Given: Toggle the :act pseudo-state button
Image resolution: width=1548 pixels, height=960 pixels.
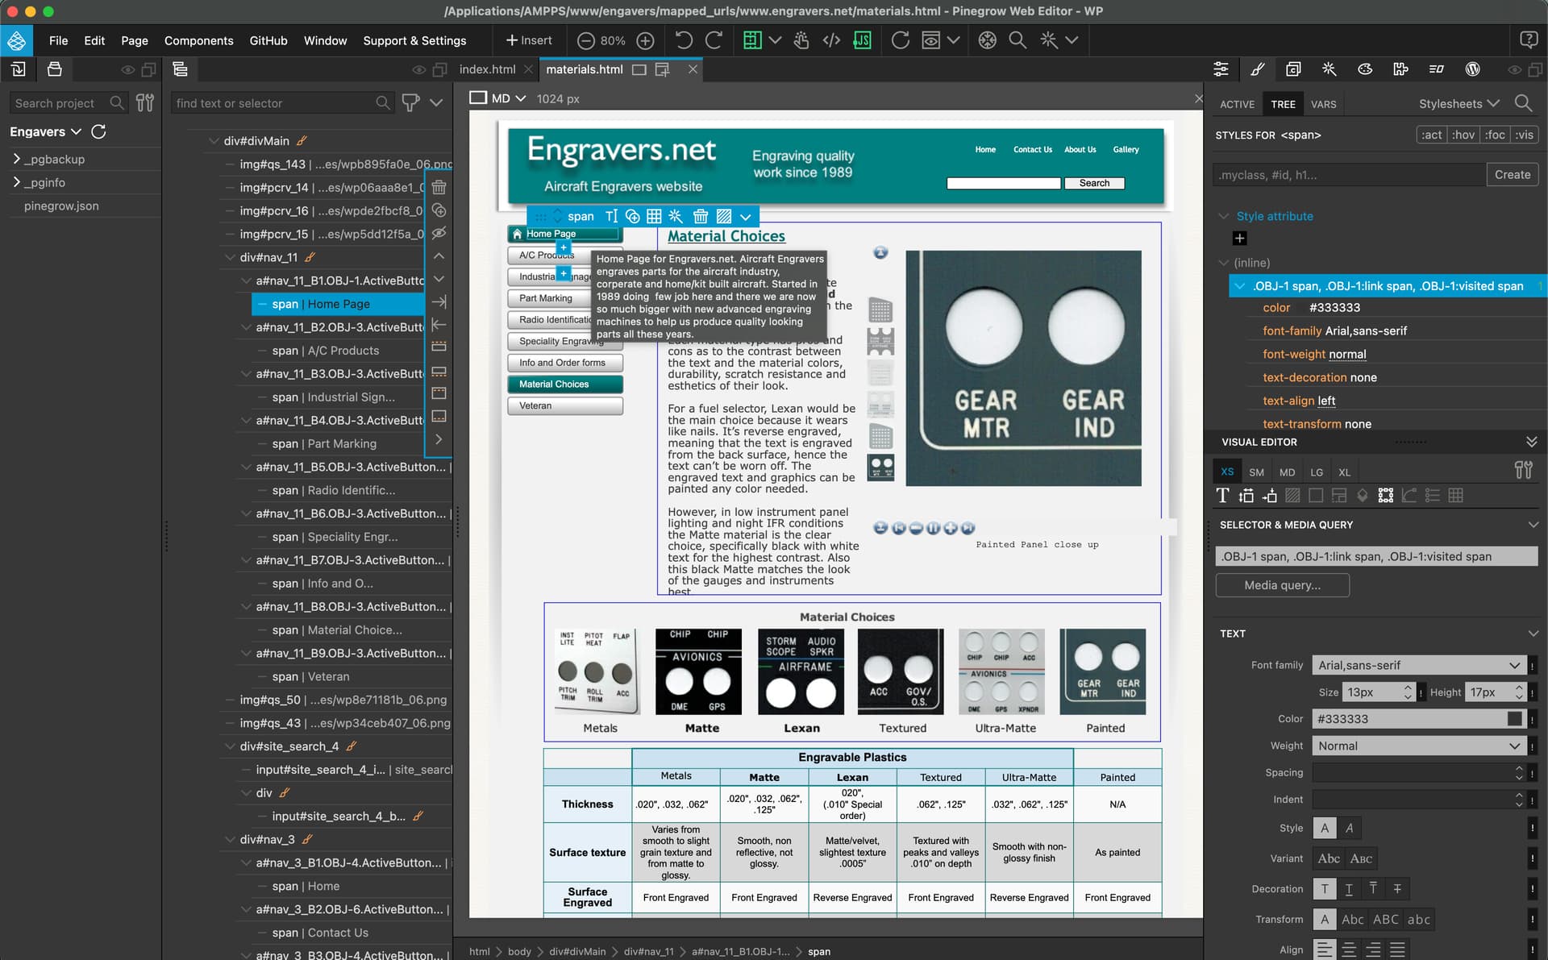Looking at the screenshot, I should [1431, 135].
